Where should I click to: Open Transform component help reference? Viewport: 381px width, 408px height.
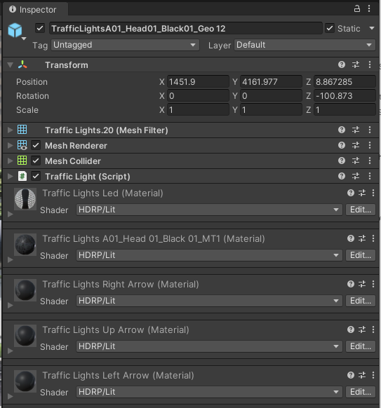(x=342, y=64)
